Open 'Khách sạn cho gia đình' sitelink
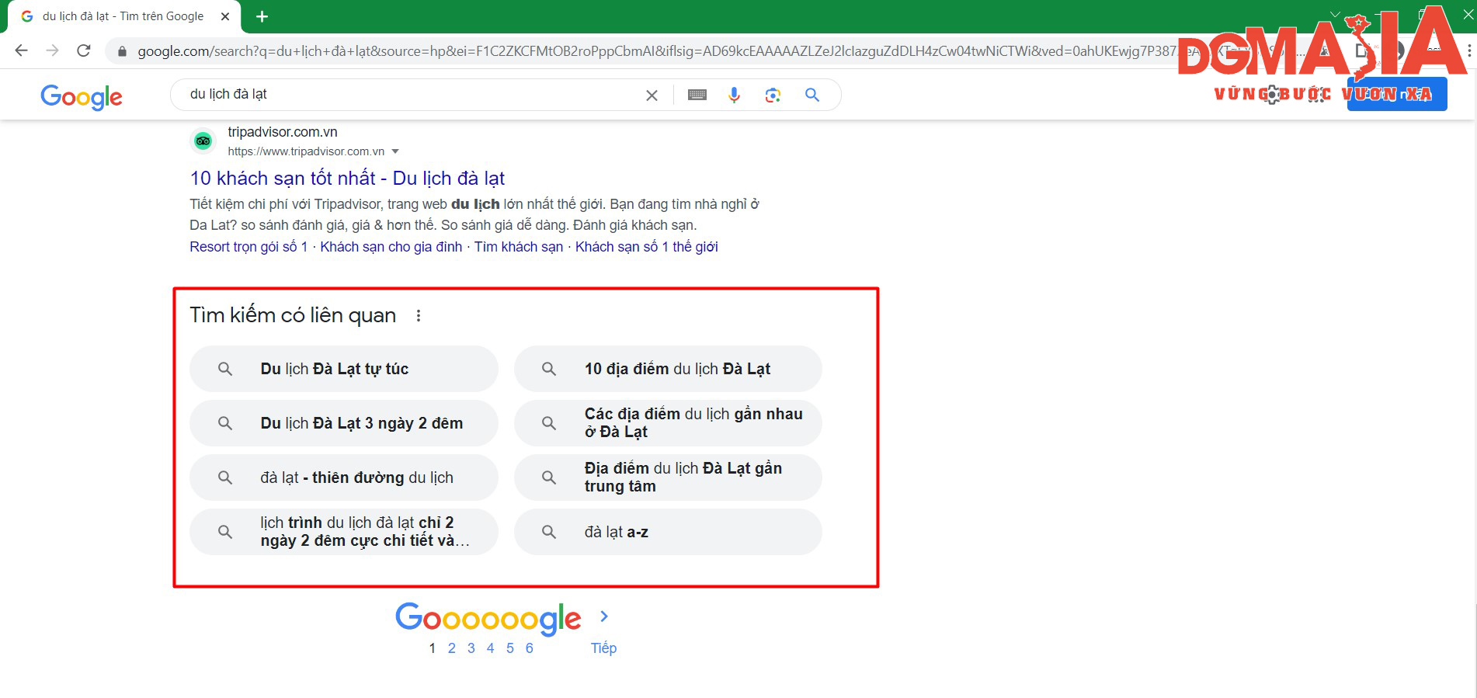The height and width of the screenshot is (698, 1477). [x=391, y=247]
